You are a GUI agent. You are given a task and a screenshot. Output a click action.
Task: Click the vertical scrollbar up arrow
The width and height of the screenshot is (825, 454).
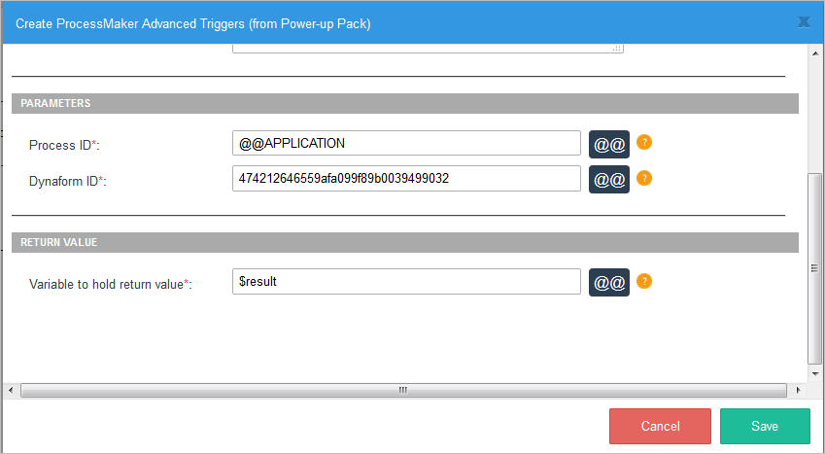pyautogui.click(x=816, y=53)
